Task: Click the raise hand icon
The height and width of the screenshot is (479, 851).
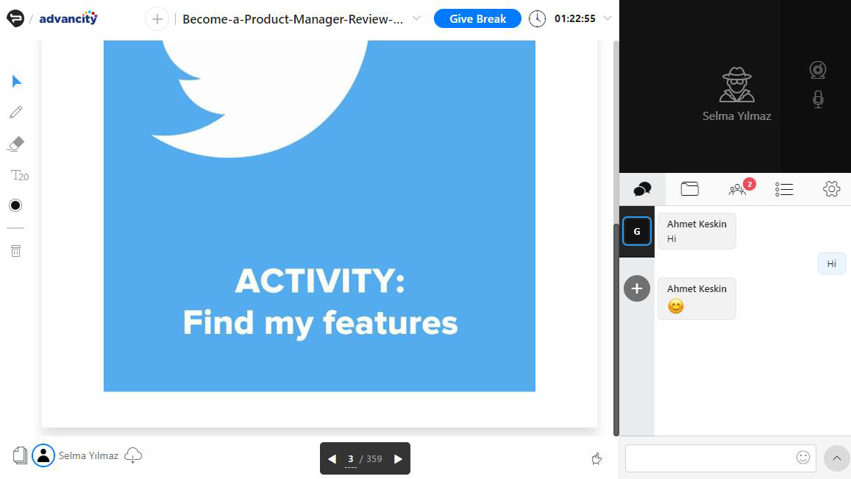Action: pos(597,459)
